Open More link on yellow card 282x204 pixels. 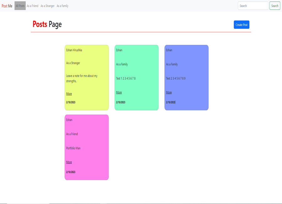pos(69,94)
